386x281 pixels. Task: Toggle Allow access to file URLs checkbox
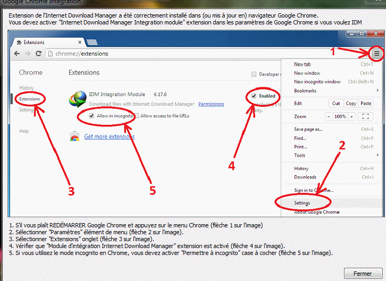point(137,116)
